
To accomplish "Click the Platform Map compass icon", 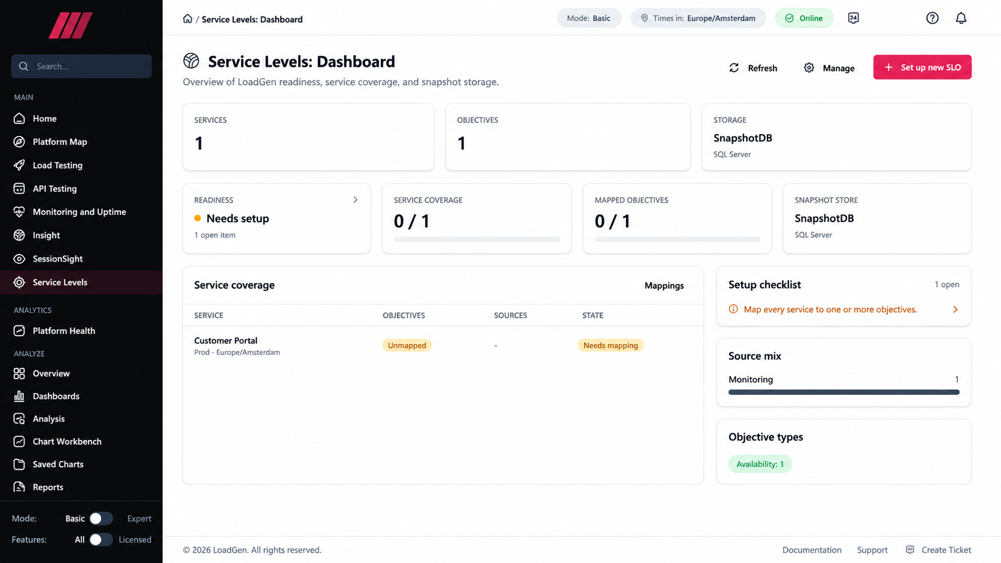I will (19, 142).
